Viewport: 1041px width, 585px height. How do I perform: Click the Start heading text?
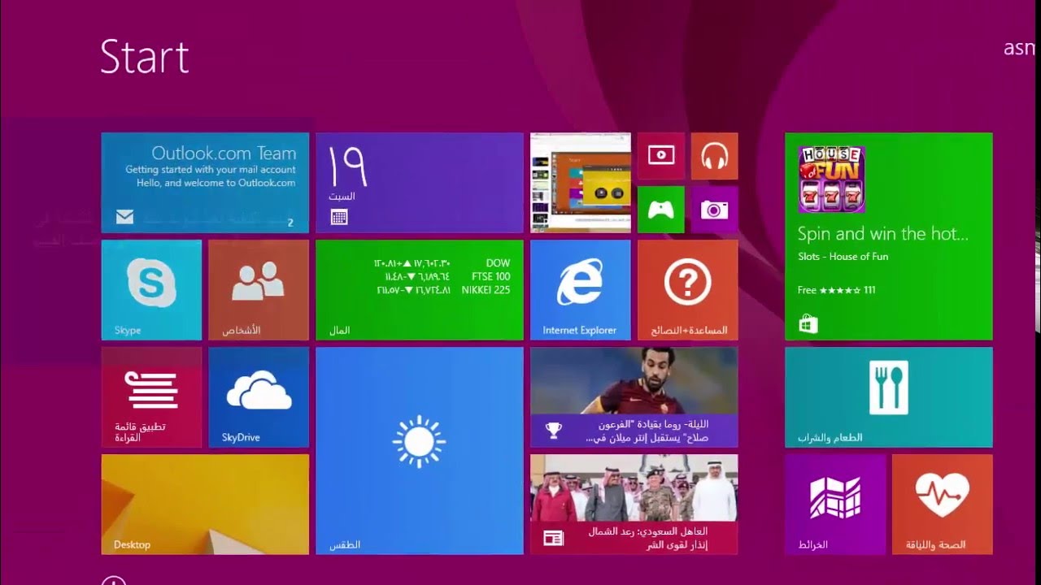point(145,57)
